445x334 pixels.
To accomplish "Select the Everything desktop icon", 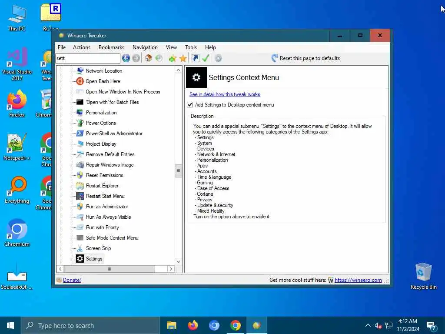I will 17,190.
